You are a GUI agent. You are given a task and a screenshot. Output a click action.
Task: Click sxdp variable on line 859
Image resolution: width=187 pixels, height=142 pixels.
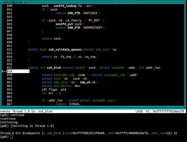tap(82, 75)
